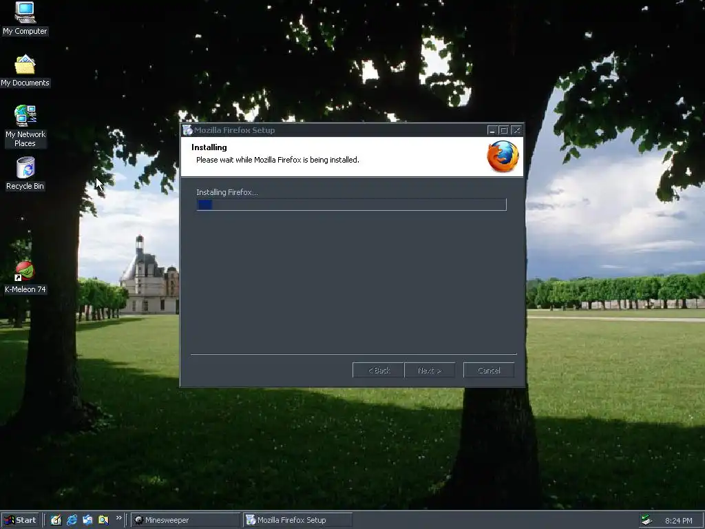Click the Cancel button in Firefox Setup
This screenshot has width=705, height=529.
[x=489, y=370]
